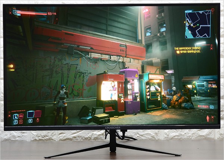Viewport: 224px width, 160px height.
Task: Click the yellow exclamation quest waypoint marker
Action: 12,66
